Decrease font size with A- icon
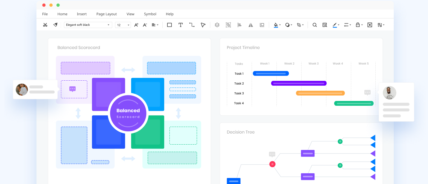Screen dimensions: 428x184 tap(145, 25)
